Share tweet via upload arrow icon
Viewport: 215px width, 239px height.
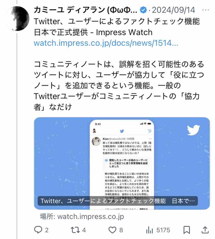pos(205,230)
